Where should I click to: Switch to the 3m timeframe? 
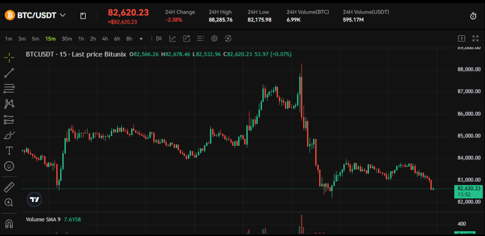tap(22, 39)
